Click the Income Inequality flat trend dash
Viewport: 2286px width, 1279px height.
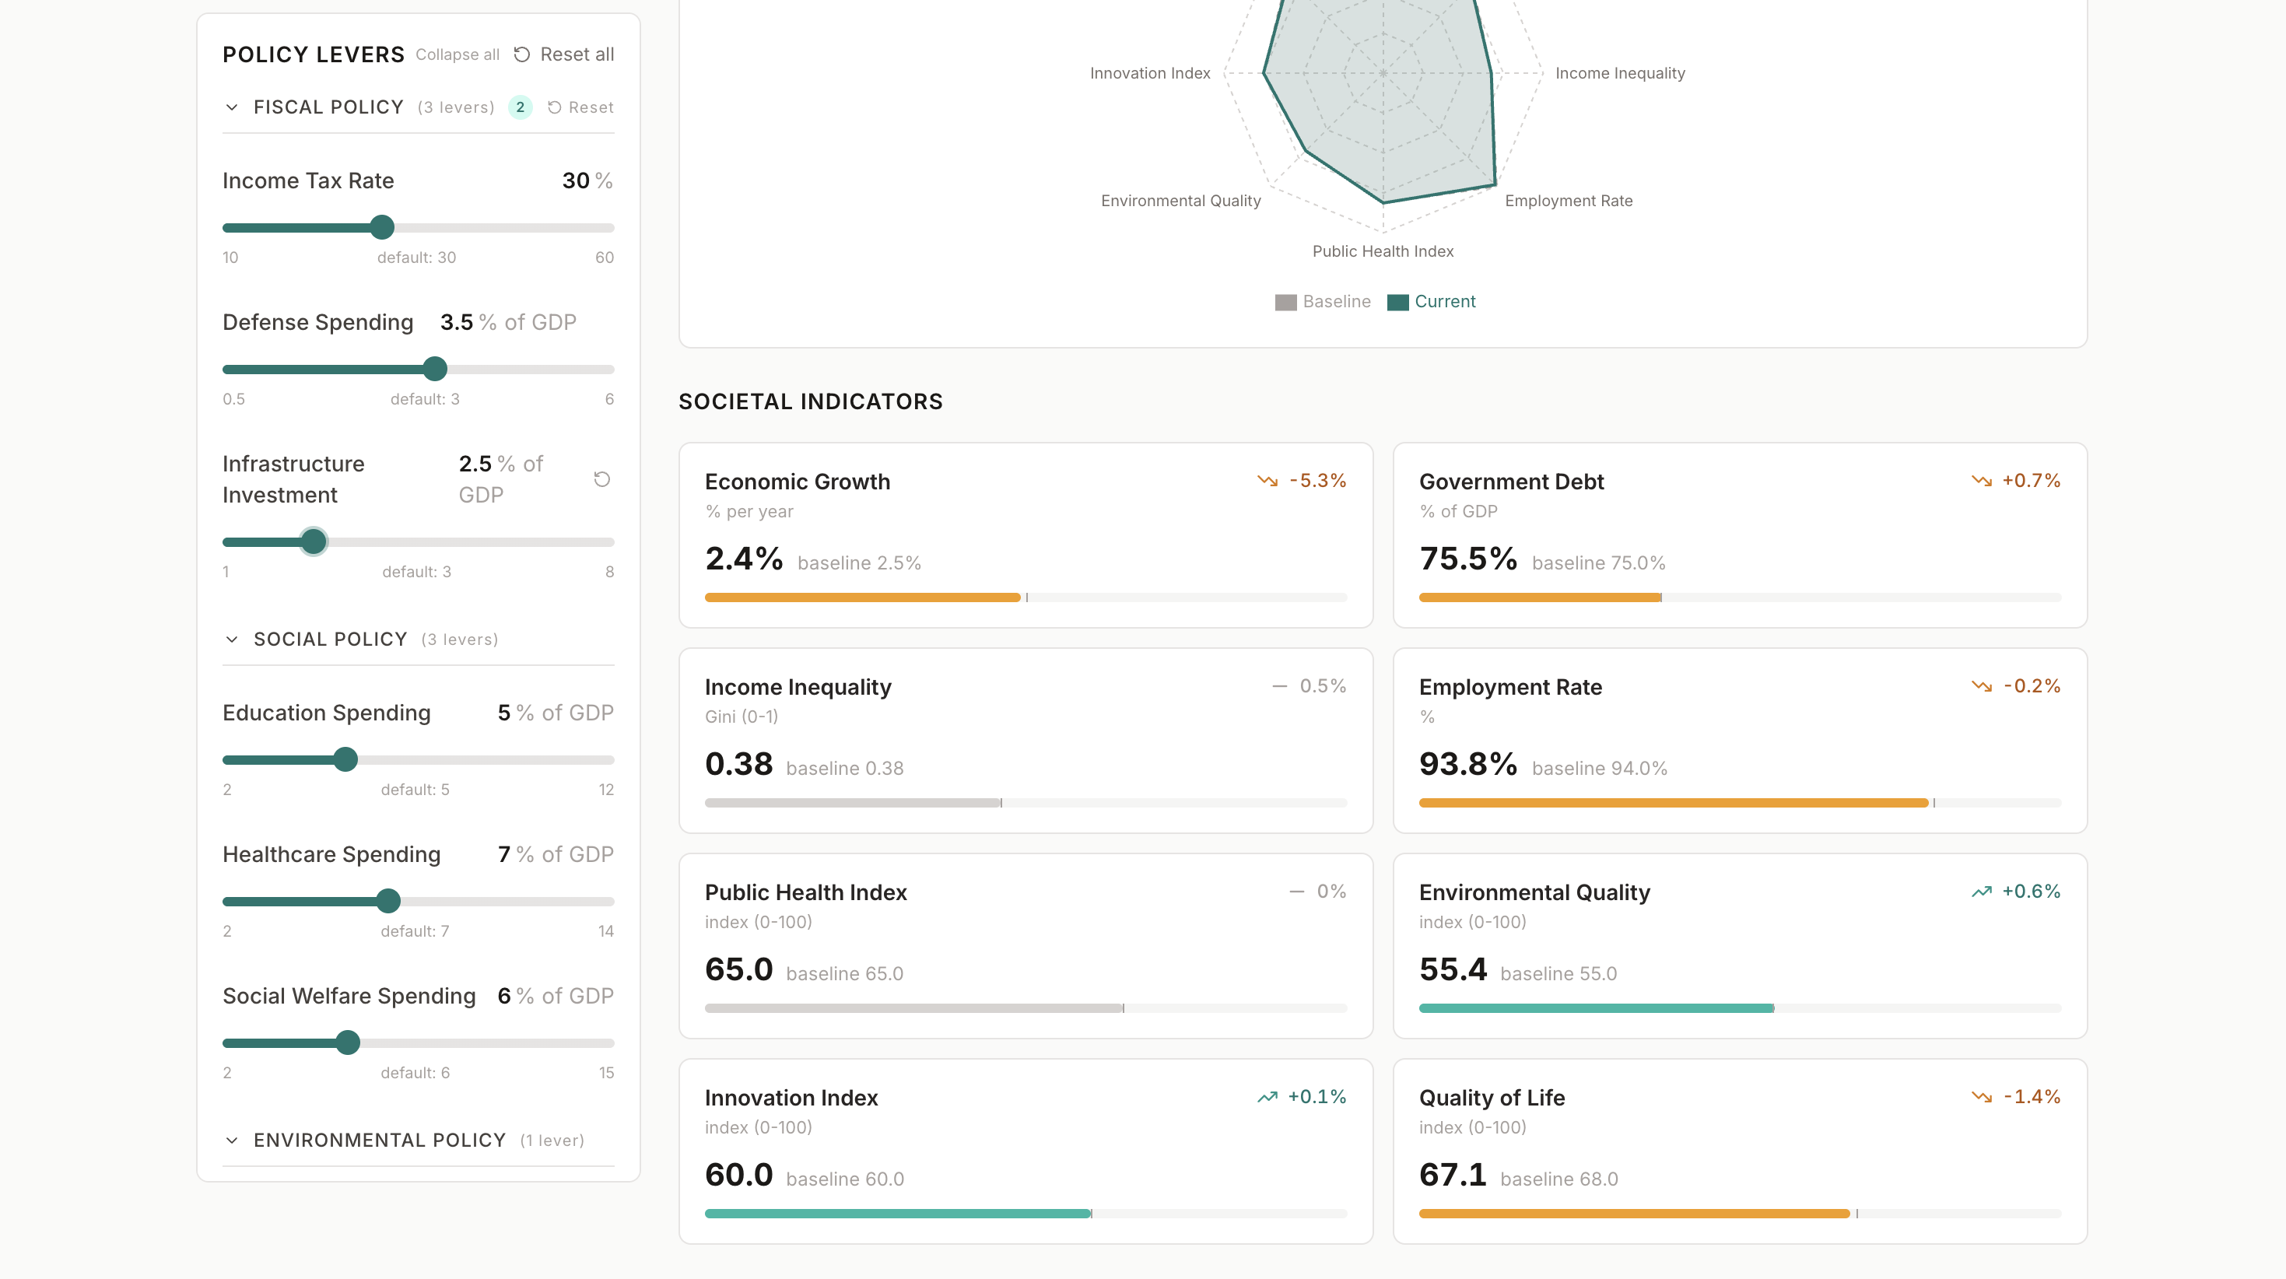[1280, 686]
